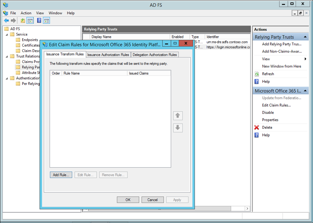Viewport: 313px width, 223px height.
Task: Click the Help question-mark toolbar icon
Action: [38, 20]
